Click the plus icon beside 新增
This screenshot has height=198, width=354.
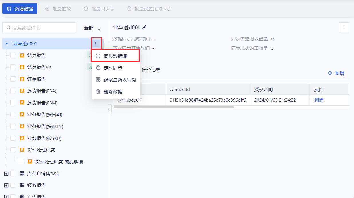(330, 73)
